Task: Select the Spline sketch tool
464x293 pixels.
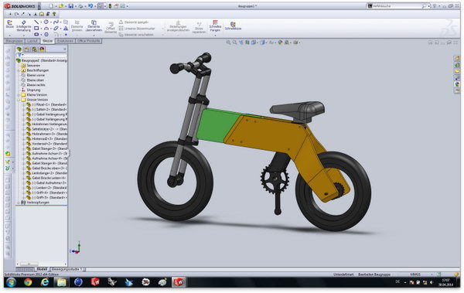Action: [x=56, y=22]
